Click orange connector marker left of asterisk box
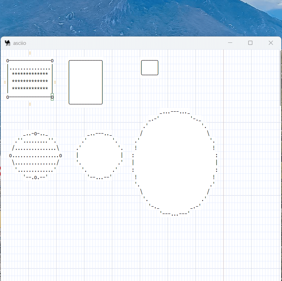 [5, 82]
